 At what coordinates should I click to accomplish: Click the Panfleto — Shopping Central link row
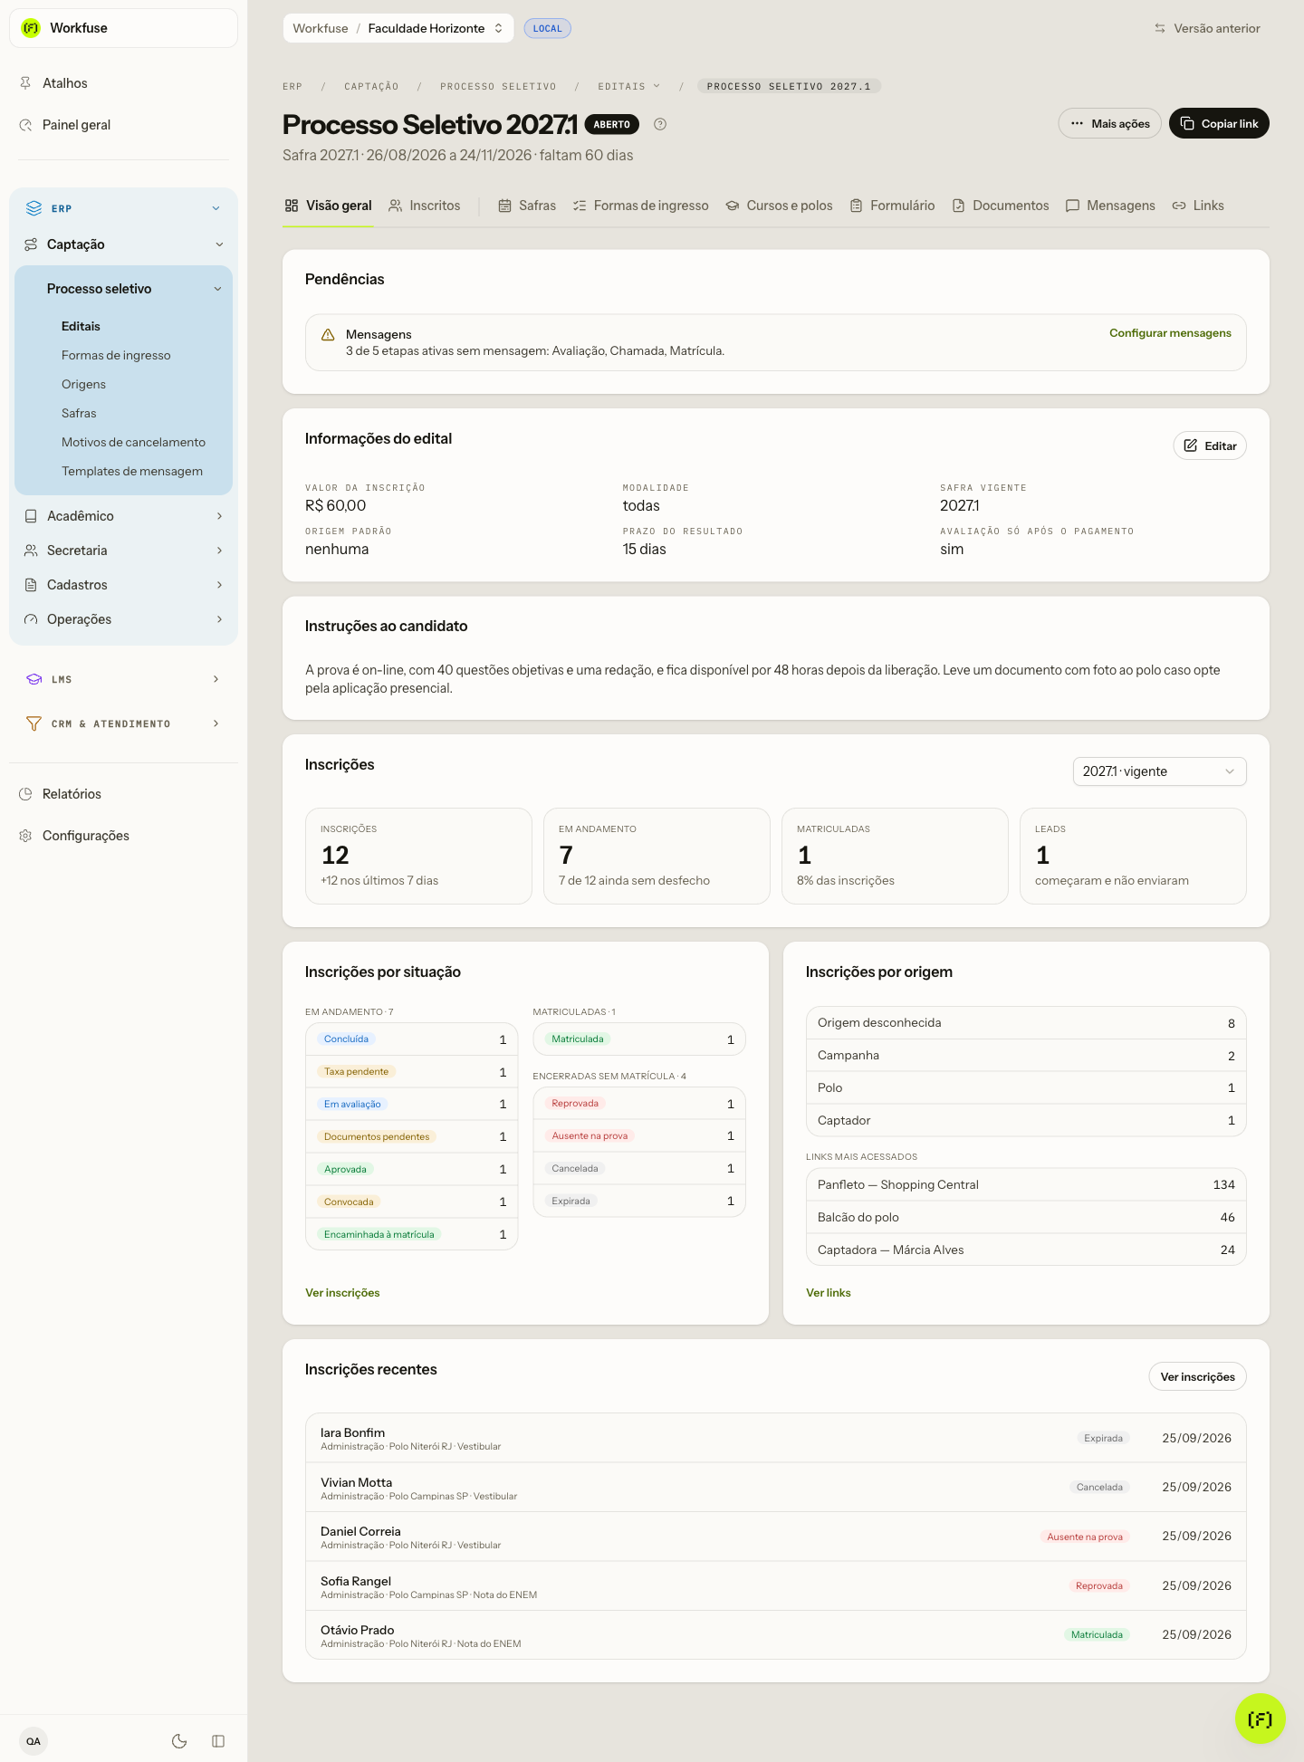point(1026,1185)
